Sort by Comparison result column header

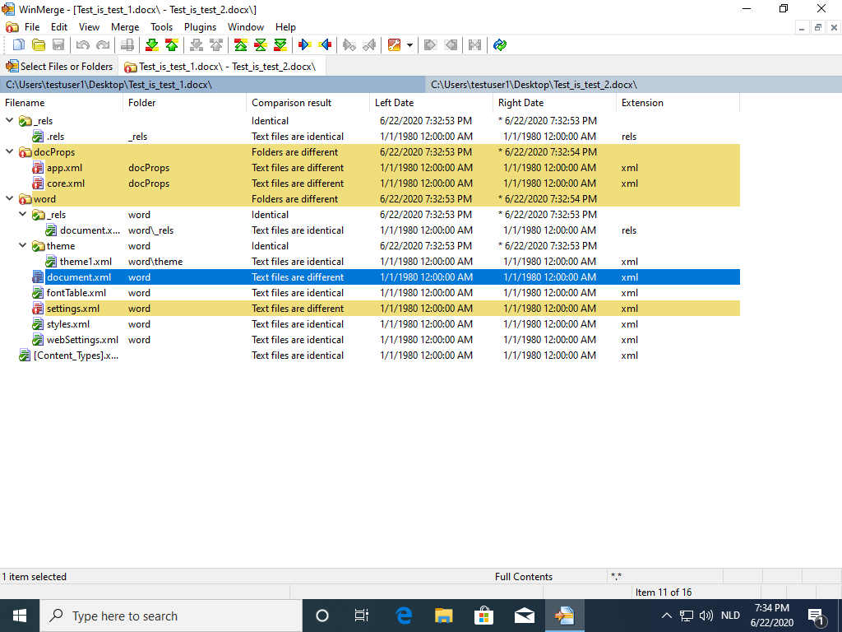click(x=308, y=103)
